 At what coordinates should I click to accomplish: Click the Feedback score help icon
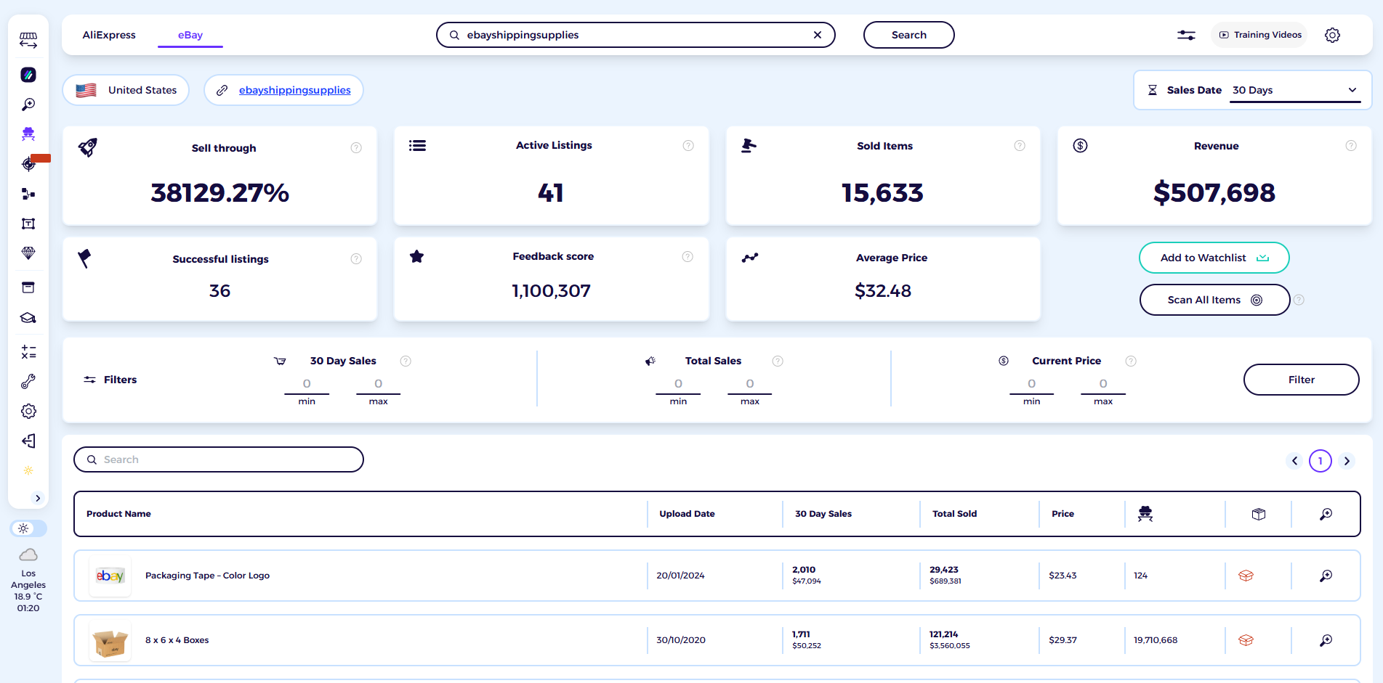click(x=688, y=257)
